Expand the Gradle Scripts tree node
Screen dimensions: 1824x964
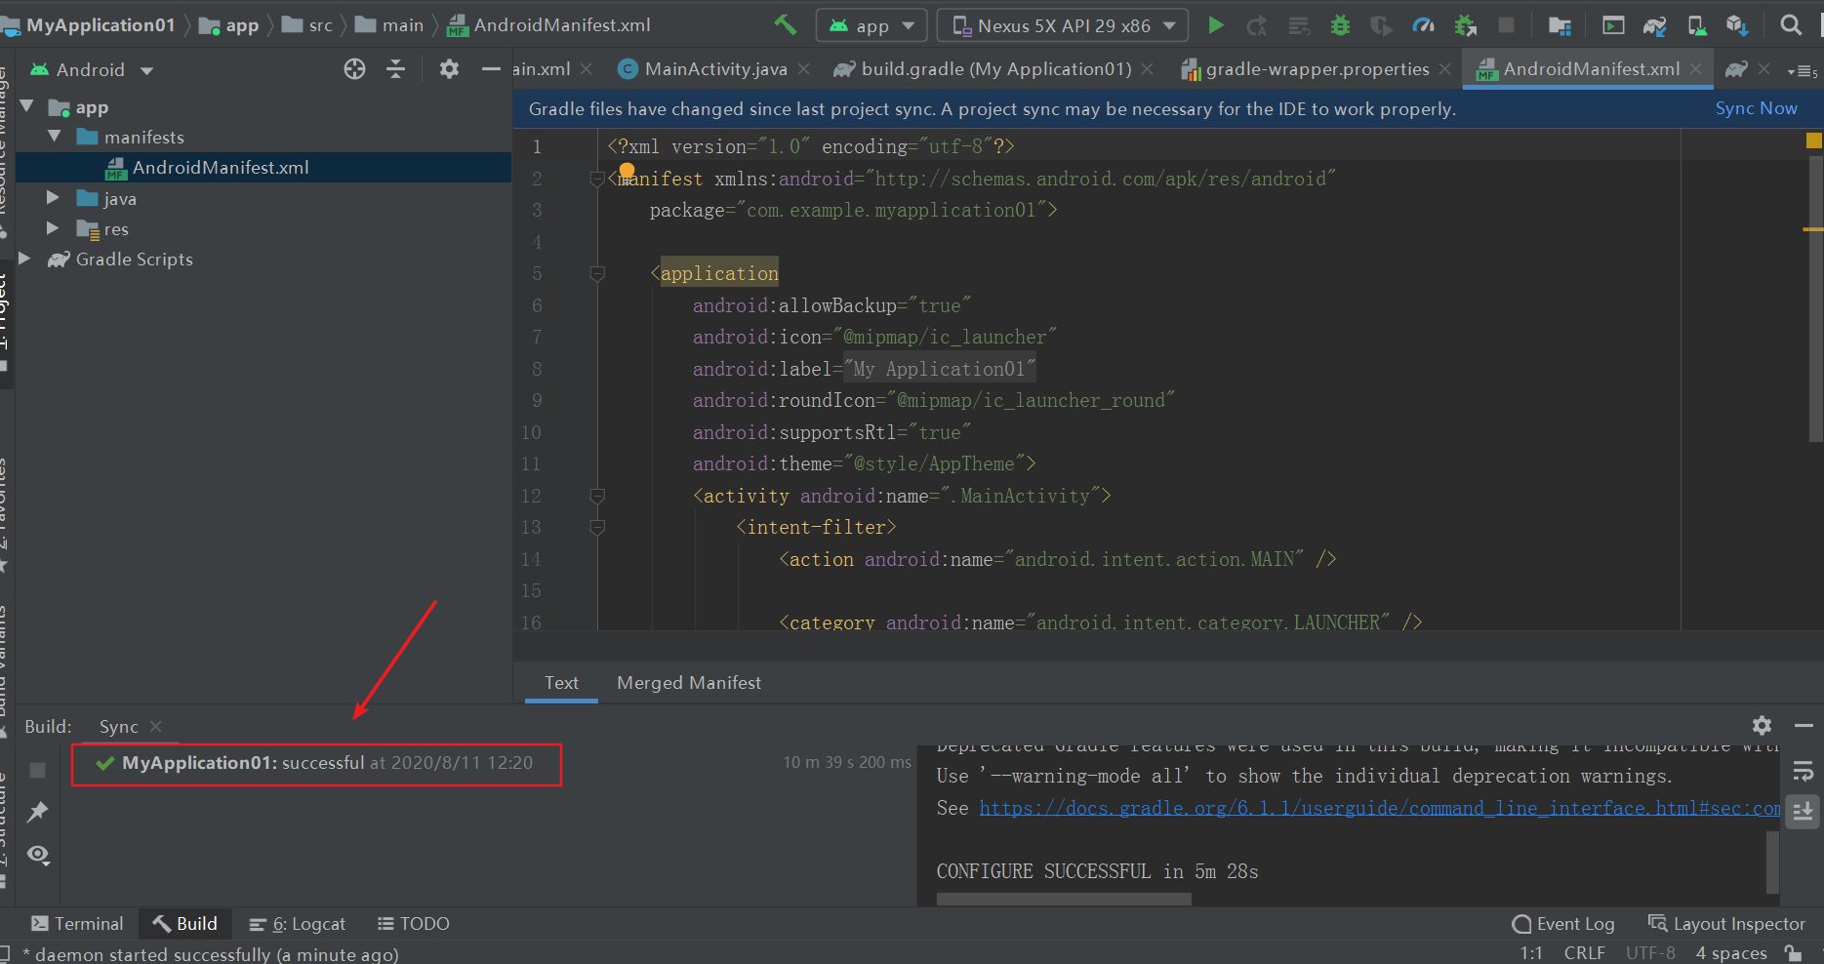click(26, 260)
